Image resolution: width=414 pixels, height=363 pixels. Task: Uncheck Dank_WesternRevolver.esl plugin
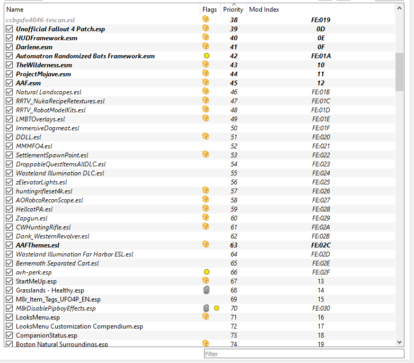9,236
